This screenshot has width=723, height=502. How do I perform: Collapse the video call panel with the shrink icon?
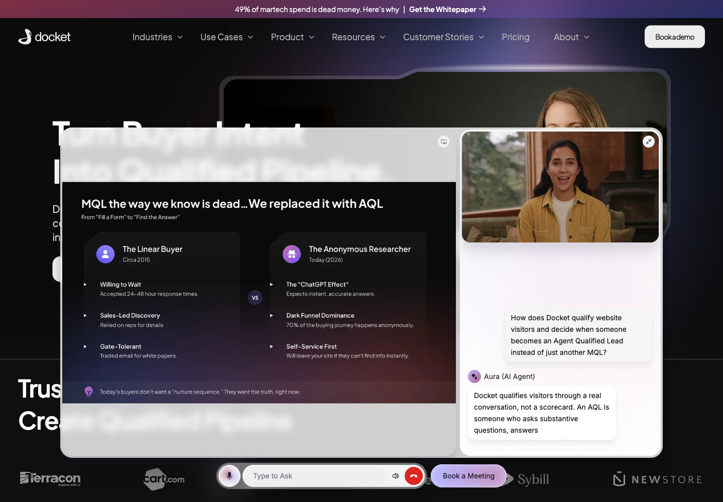tap(649, 142)
